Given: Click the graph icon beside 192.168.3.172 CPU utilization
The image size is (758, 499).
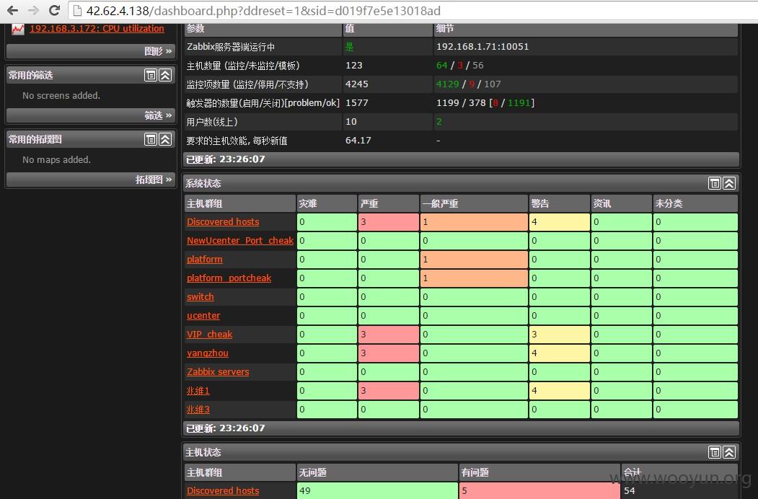Looking at the screenshot, I should (x=18, y=29).
